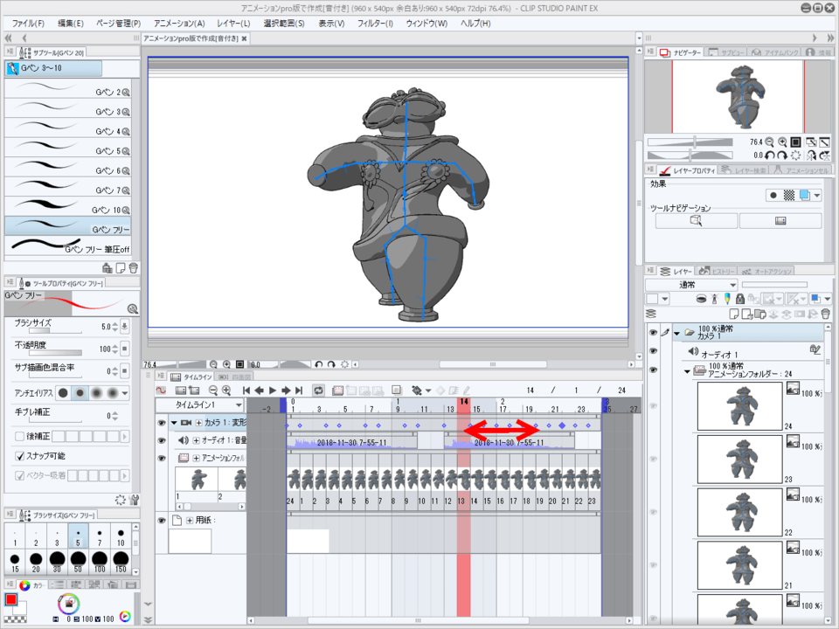Select the Gペン 10 sub tool

[68, 206]
